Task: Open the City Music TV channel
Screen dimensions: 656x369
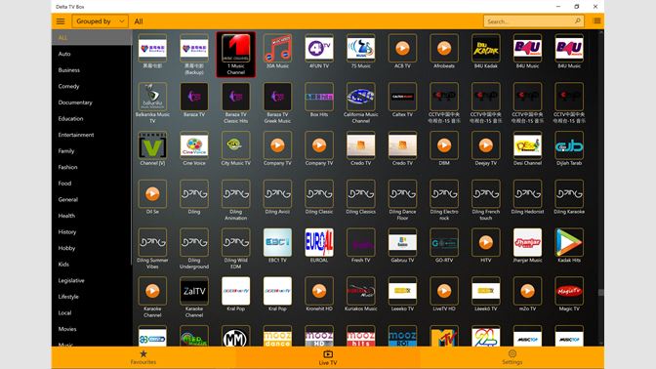Action: coord(236,148)
